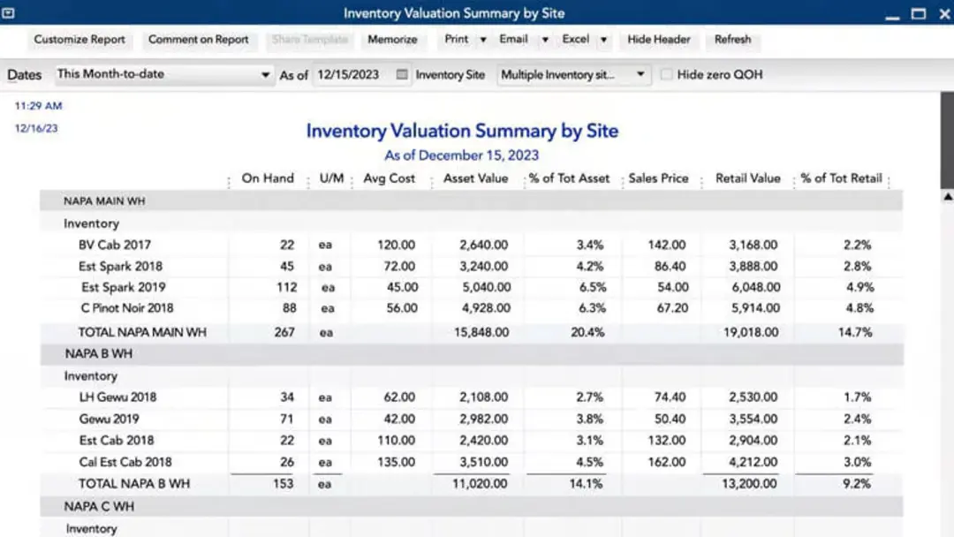Click the % of Tot Retail header
The height and width of the screenshot is (537, 954).
coord(842,178)
